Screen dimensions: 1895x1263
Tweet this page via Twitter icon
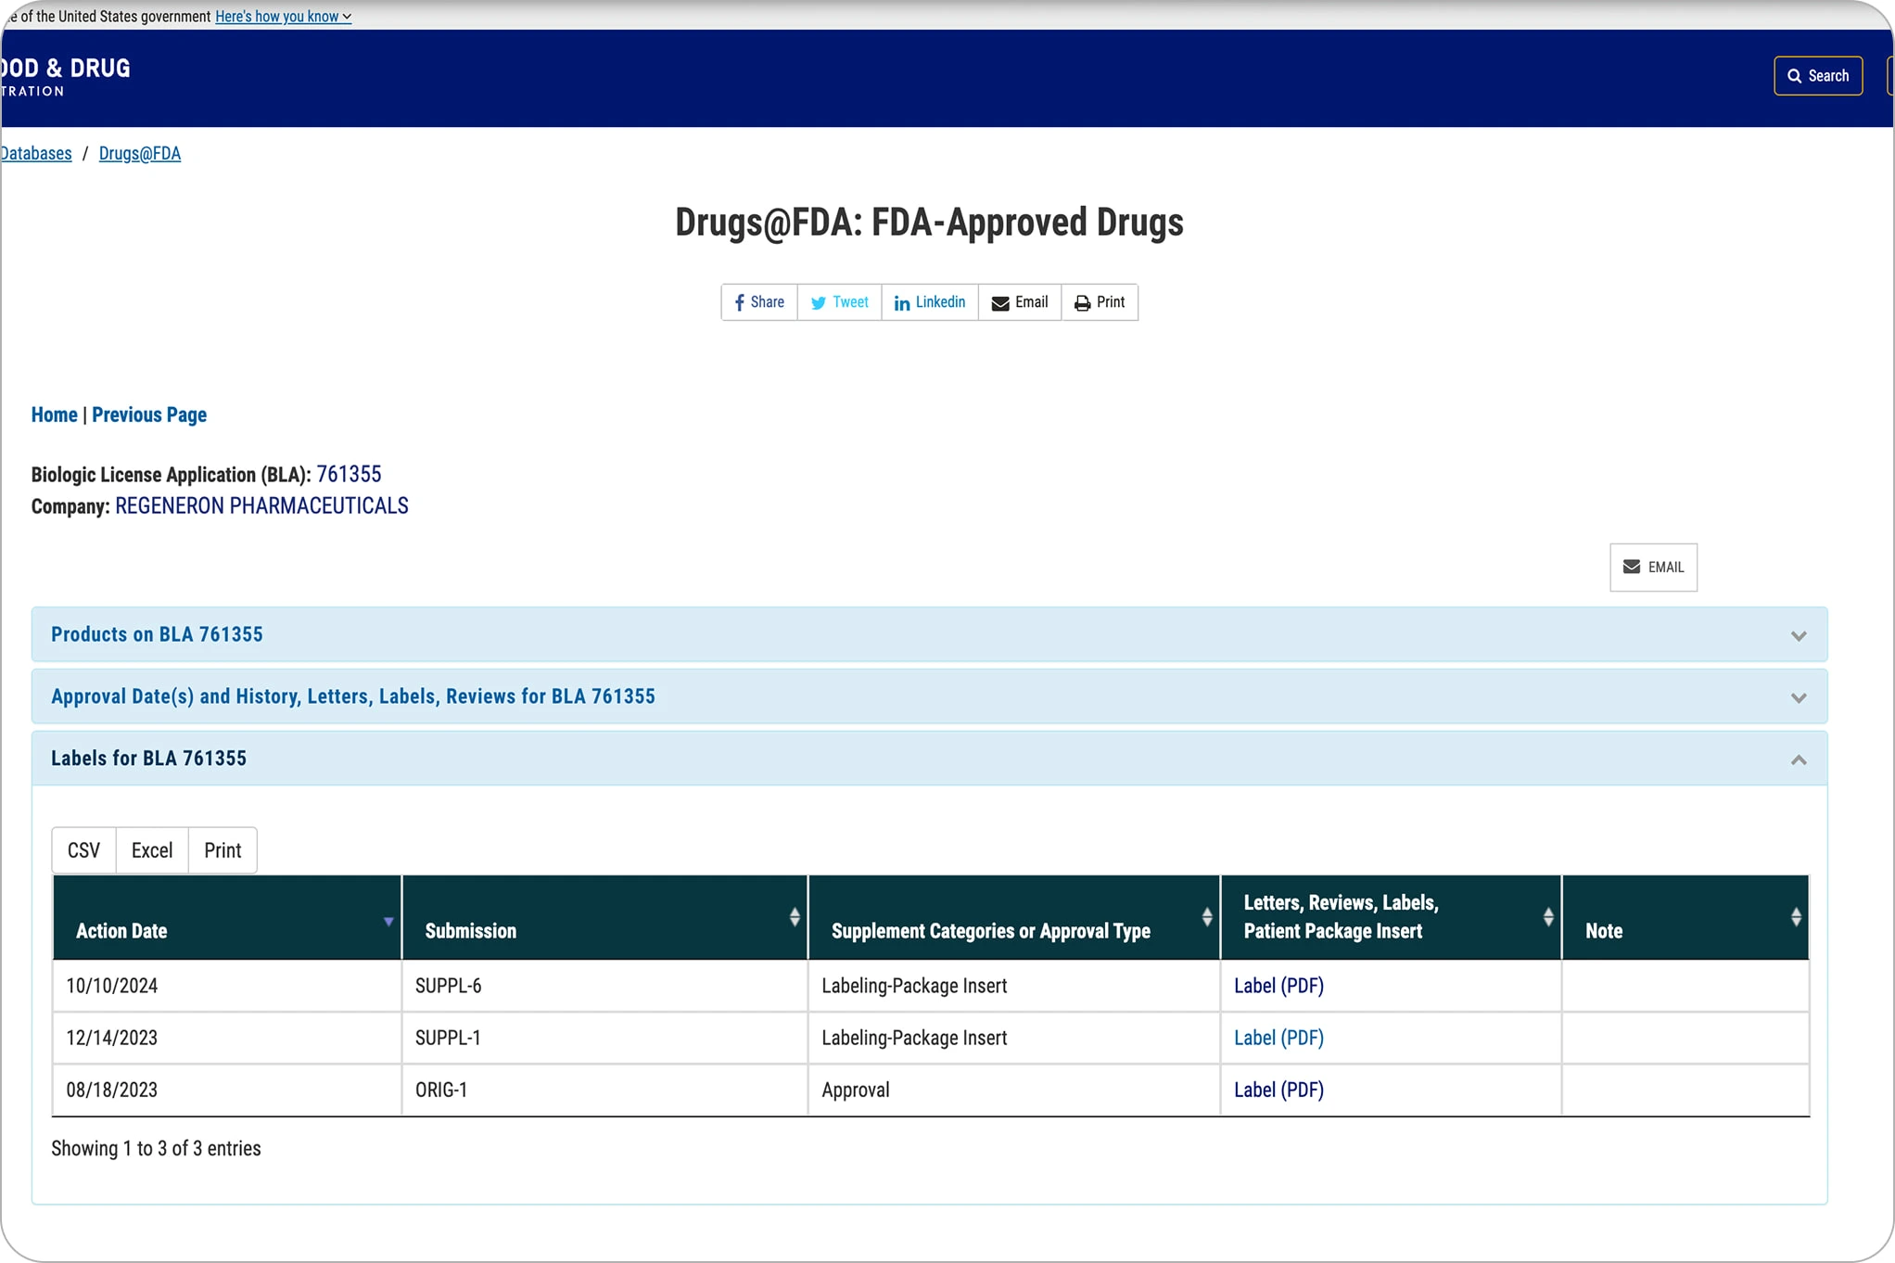coord(839,302)
